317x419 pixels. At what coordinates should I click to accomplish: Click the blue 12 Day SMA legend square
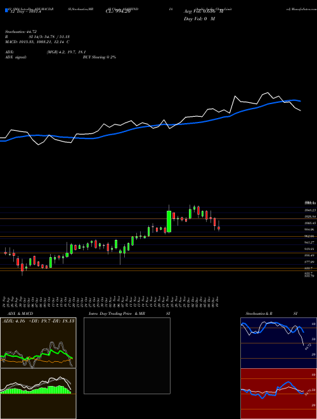pyautogui.click(x=6, y=11)
